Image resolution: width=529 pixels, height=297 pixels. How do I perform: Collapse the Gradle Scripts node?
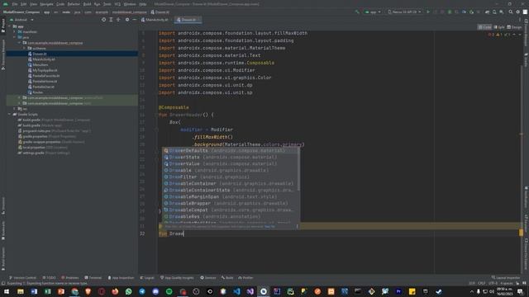coord(9,114)
